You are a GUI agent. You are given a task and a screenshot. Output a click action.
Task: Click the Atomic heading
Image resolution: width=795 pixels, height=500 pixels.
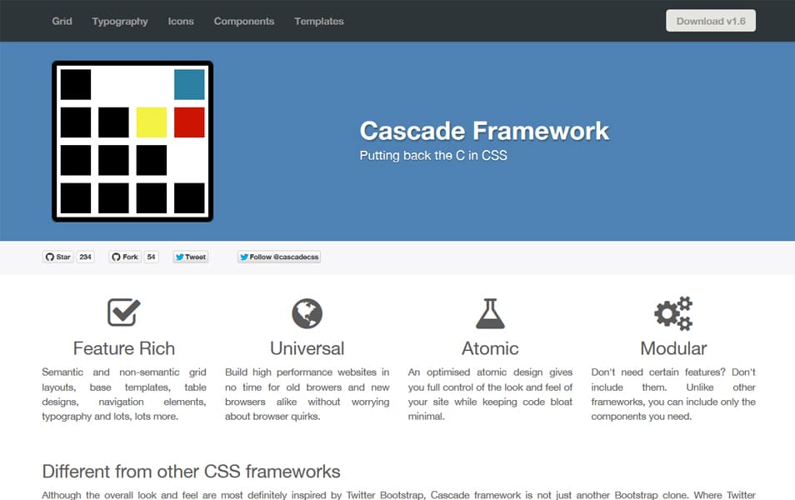[x=490, y=348]
